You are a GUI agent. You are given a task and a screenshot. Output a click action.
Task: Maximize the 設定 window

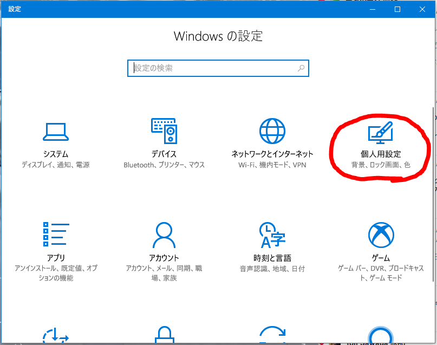[x=397, y=9]
